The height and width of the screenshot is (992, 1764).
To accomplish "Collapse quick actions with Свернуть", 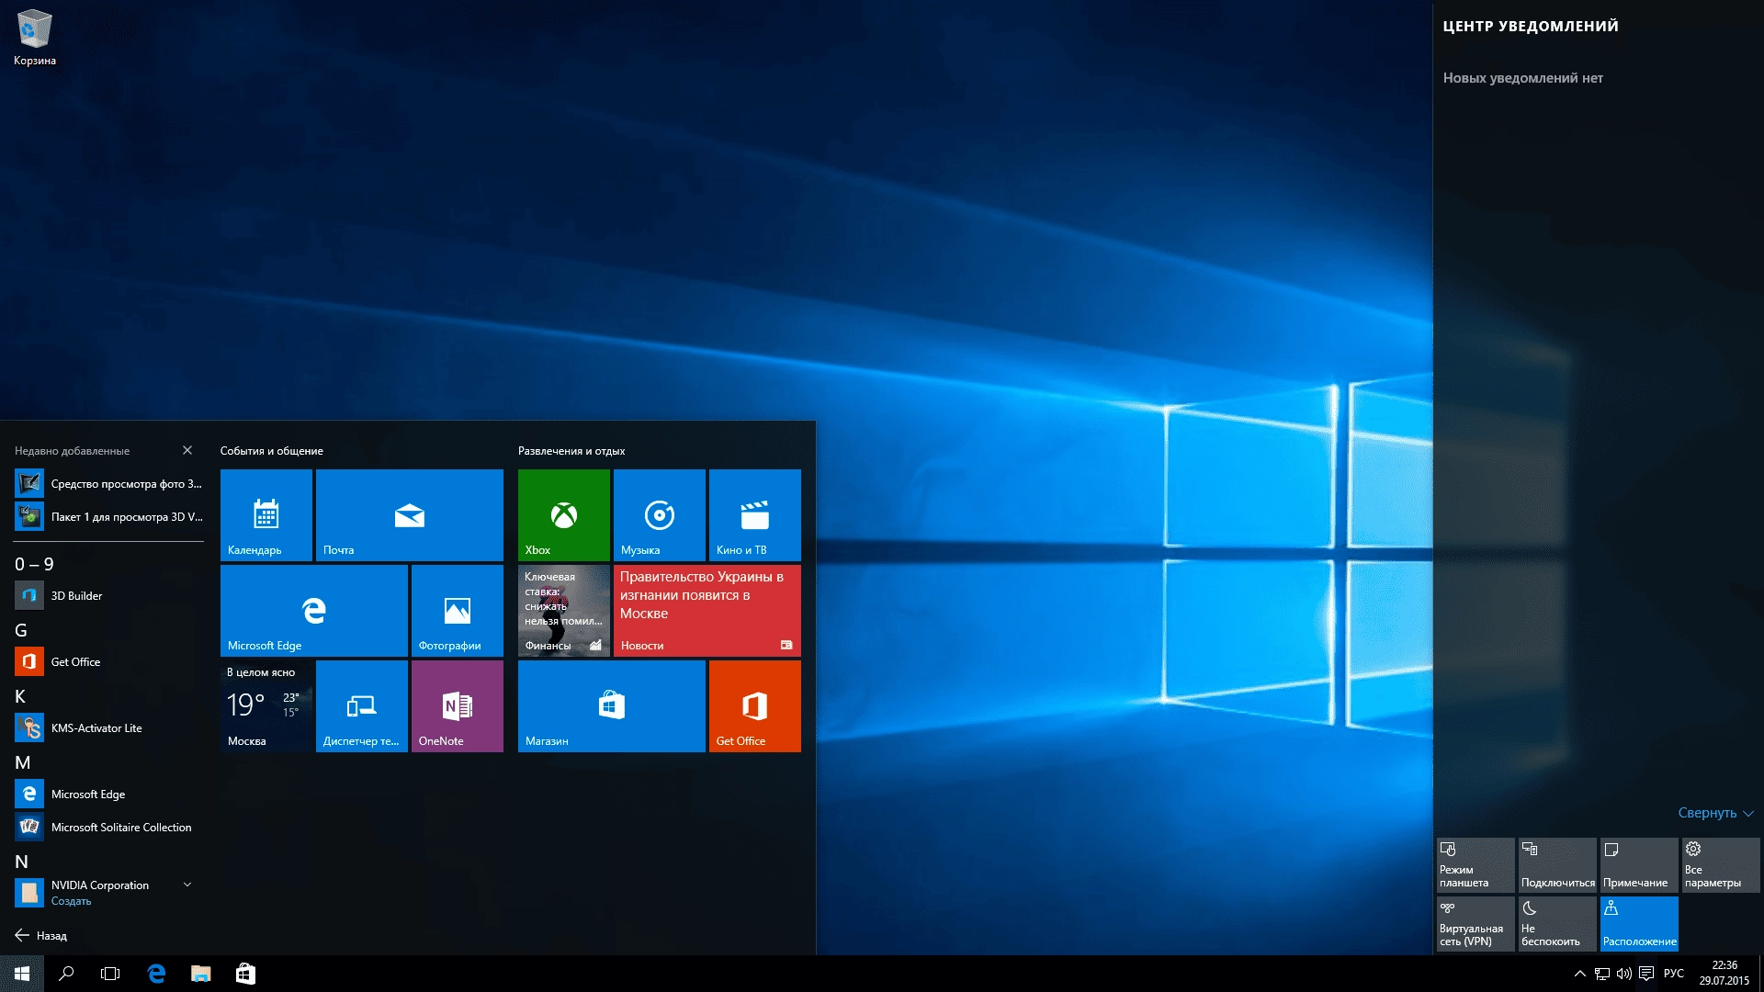I will click(1716, 813).
